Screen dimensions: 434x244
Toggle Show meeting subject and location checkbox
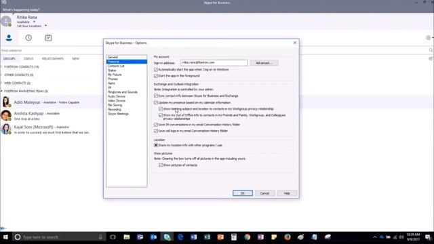click(x=161, y=109)
